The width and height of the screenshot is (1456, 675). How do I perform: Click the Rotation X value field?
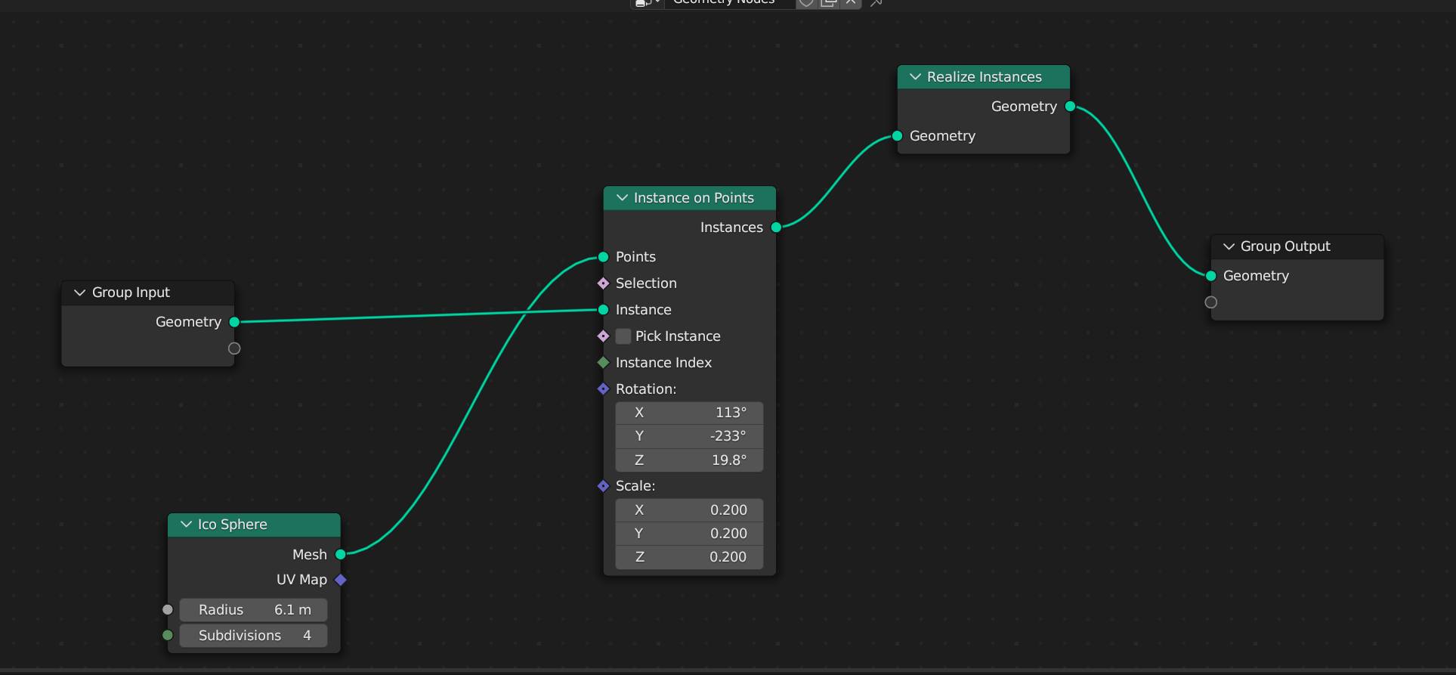pos(689,413)
